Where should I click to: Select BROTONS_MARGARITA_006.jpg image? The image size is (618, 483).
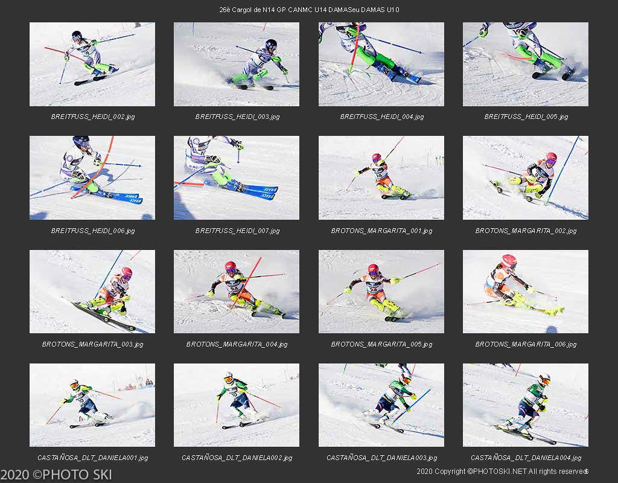526,292
